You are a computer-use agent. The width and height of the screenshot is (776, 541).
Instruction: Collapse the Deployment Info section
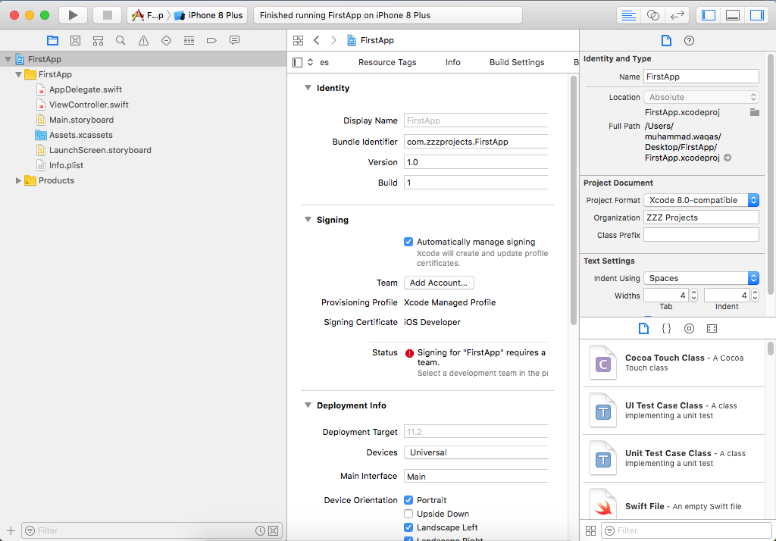point(308,405)
